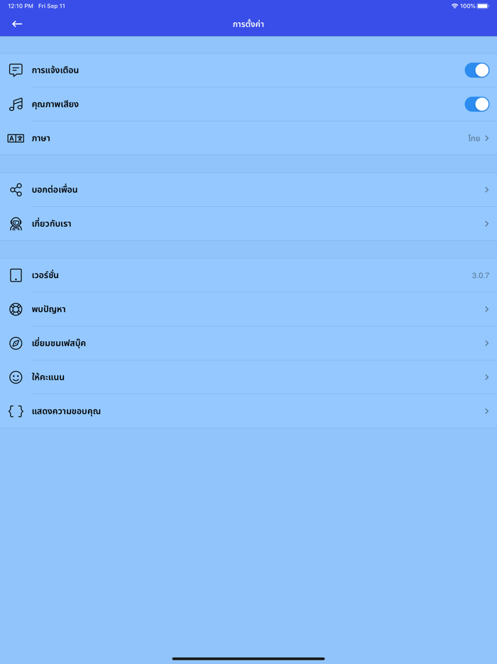Click the share icon beside บอกต่อเพื่อน

click(16, 190)
